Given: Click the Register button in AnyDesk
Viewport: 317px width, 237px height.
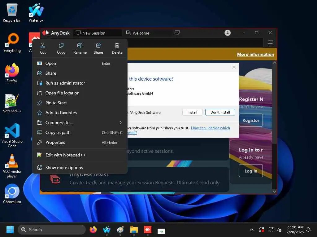Looking at the screenshot, I should (x=251, y=120).
